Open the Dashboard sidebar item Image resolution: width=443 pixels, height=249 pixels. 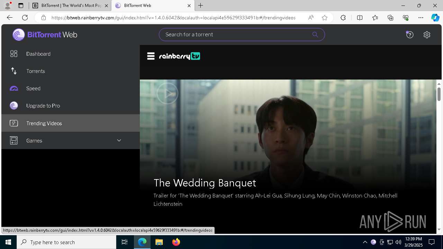[x=71, y=54]
